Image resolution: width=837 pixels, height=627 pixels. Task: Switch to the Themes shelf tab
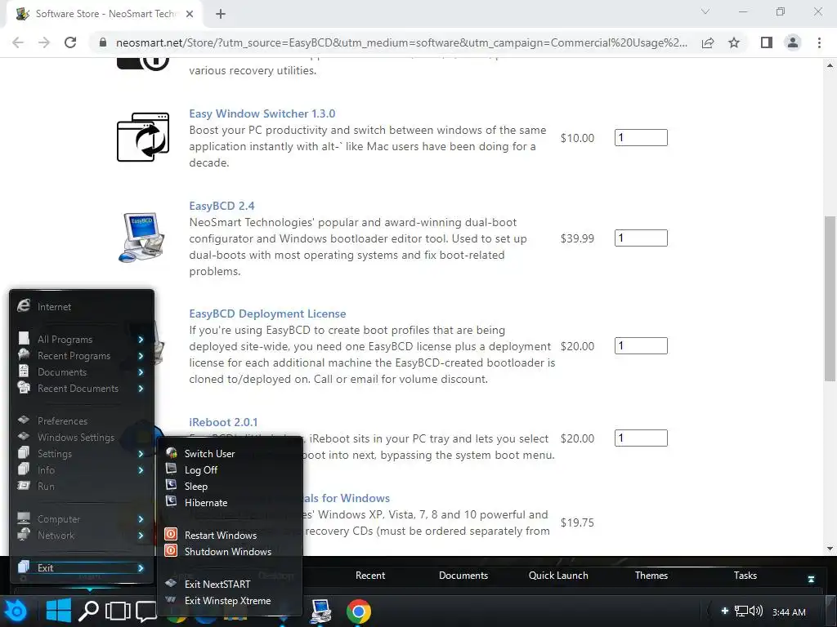coord(651,576)
